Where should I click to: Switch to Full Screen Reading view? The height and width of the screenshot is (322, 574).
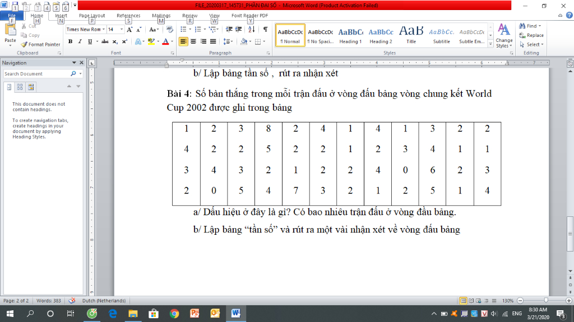(x=471, y=301)
